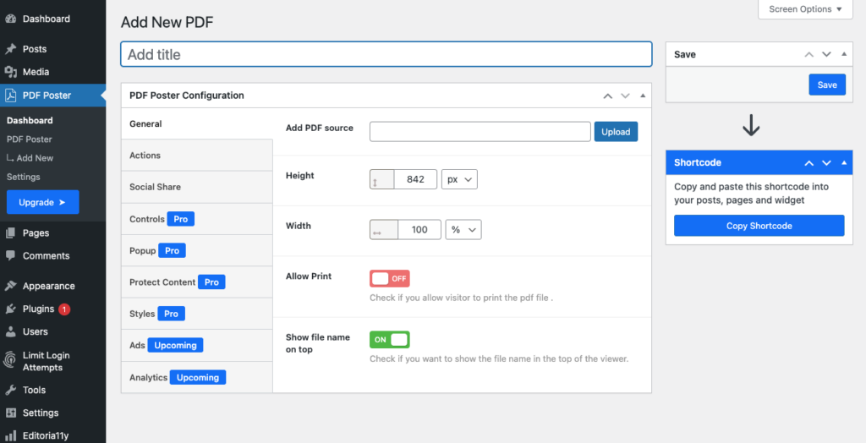The height and width of the screenshot is (443, 866).
Task: Click the Pages icon in sidebar
Action: [10, 233]
